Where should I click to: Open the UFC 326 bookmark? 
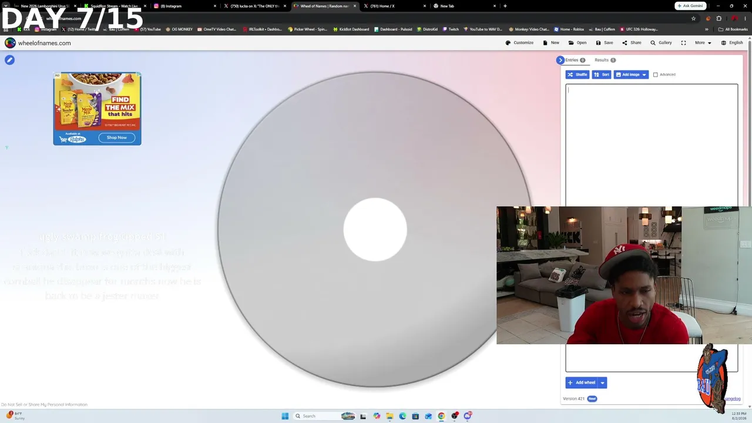coord(639,29)
